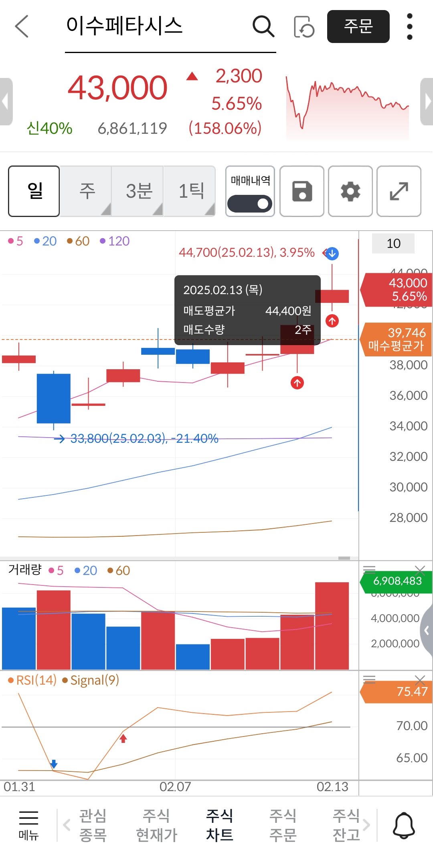Tap the 매수평균가 39,746 label
433x855 pixels.
[x=397, y=339]
